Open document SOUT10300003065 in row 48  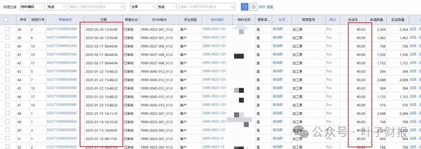(62, 113)
